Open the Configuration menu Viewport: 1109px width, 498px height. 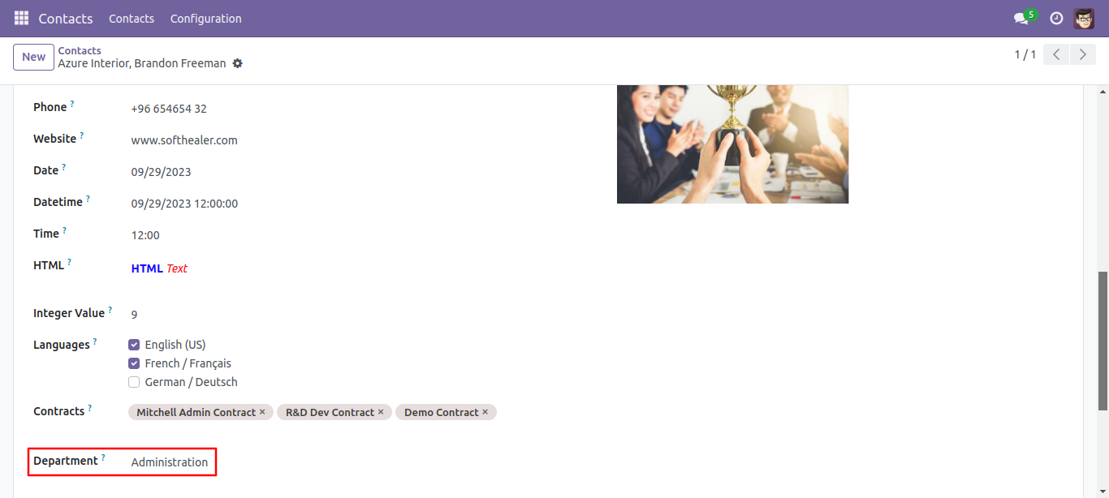point(206,18)
